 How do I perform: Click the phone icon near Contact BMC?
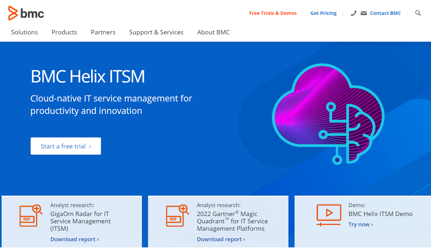point(353,13)
